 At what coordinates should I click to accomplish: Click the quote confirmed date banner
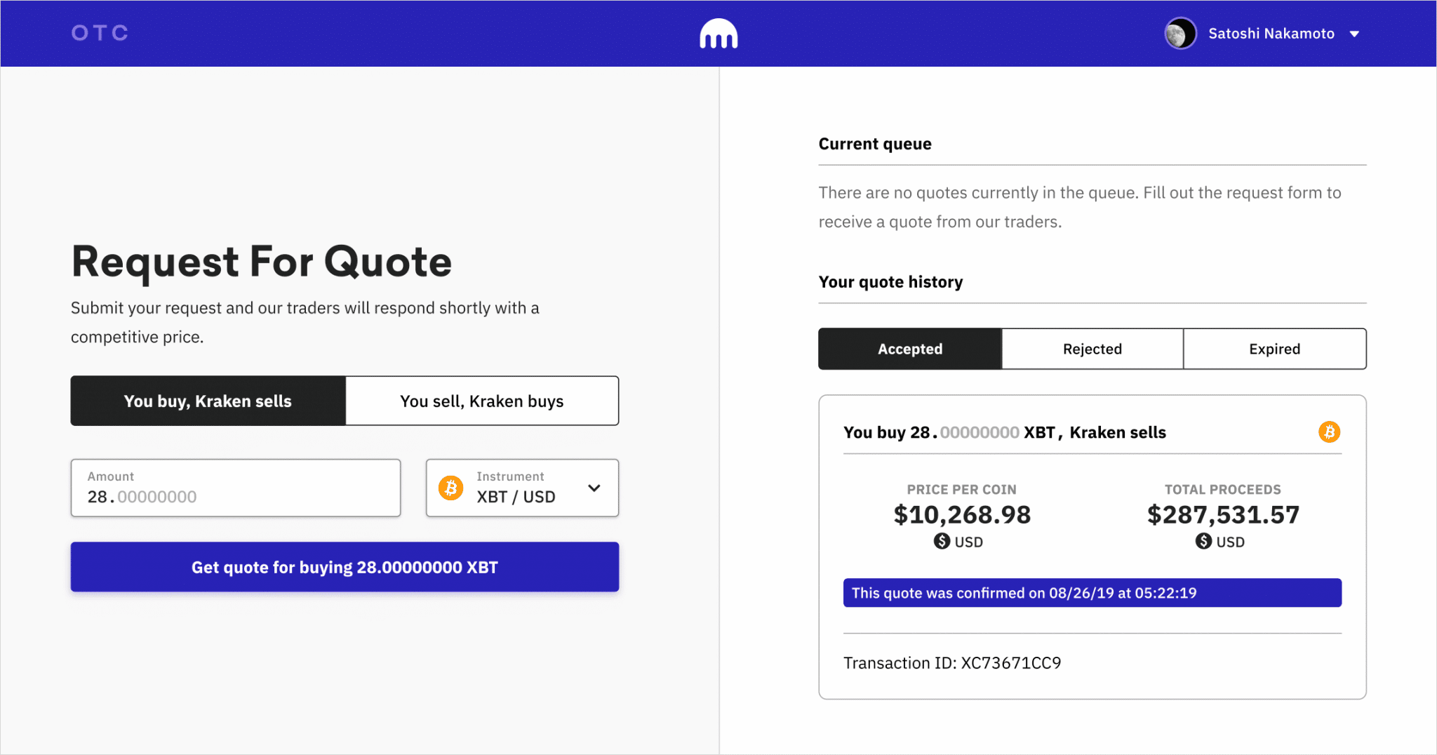[x=1092, y=593]
